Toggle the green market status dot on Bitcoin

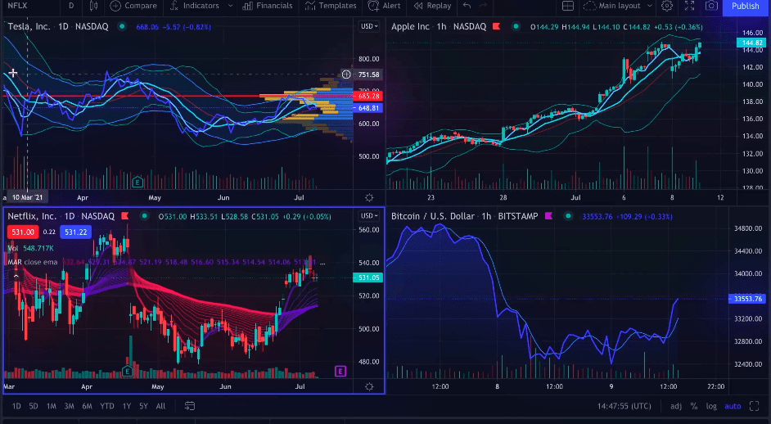568,216
